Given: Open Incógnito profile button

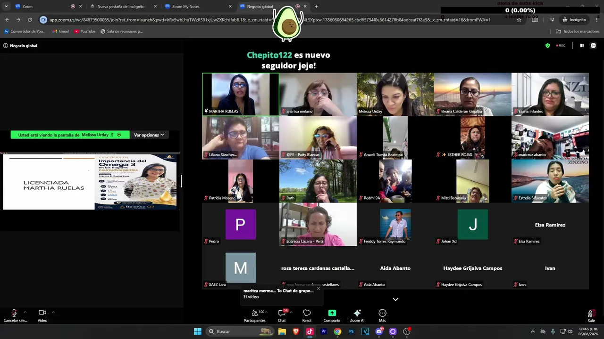Looking at the screenshot, I should 574,20.
